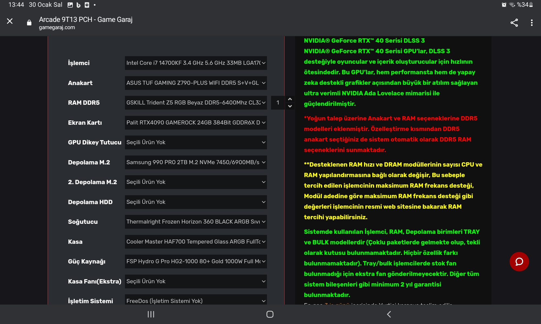Expand the GPU Dikey Tutucu dropdown
541x324 pixels.
pos(196,142)
